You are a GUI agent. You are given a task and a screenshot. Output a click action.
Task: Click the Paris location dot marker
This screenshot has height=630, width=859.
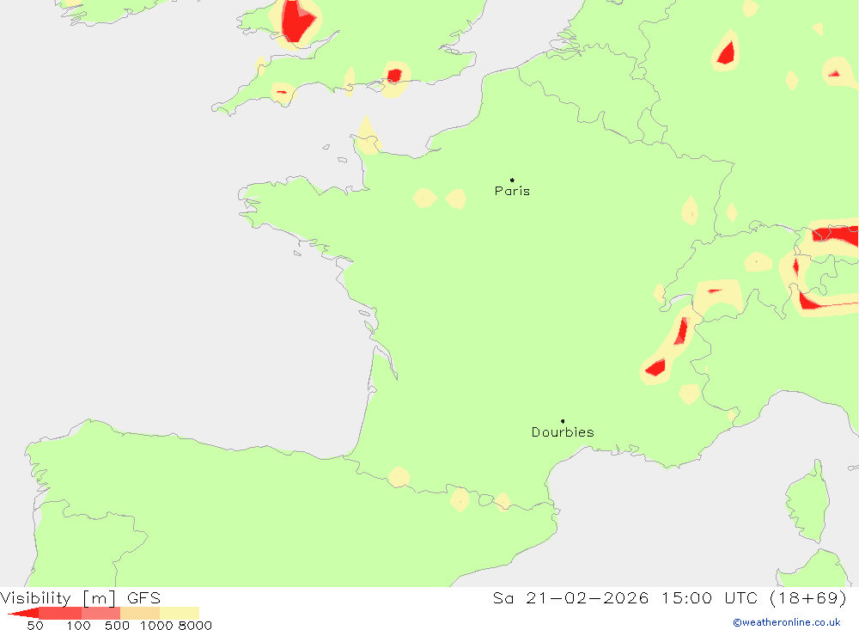512,180
